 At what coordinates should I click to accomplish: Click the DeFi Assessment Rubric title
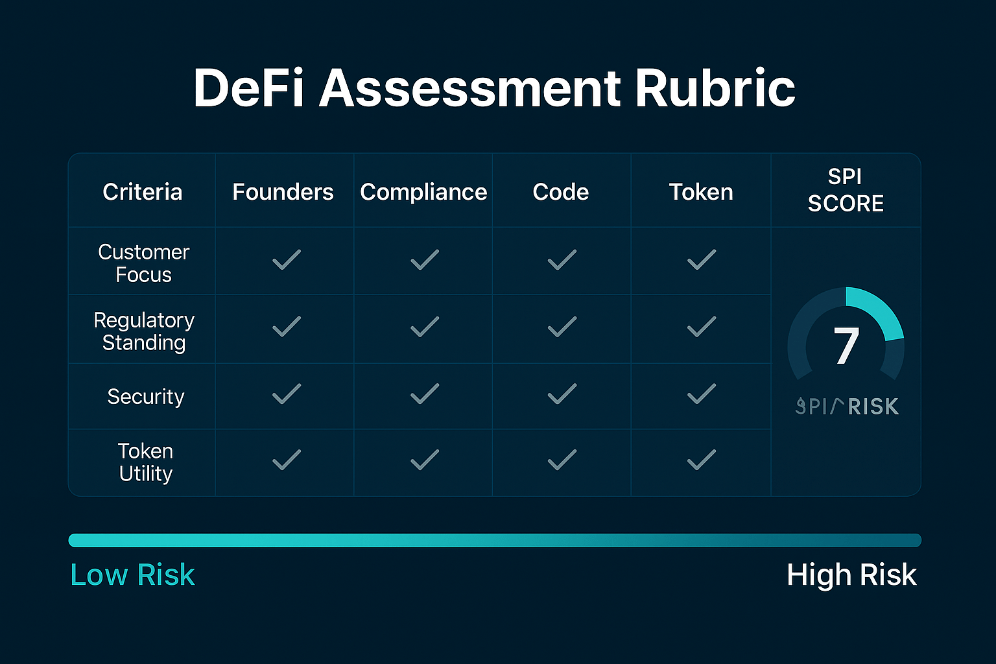click(495, 87)
